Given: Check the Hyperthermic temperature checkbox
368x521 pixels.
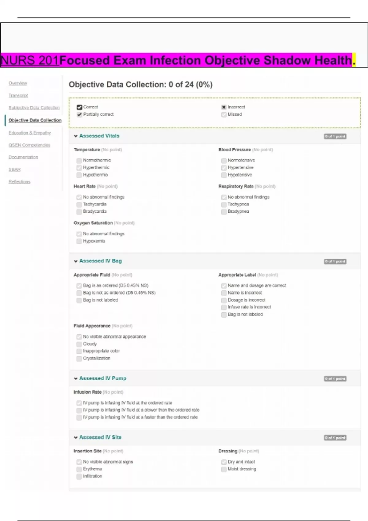Looking at the screenshot, I should pos(79,168).
